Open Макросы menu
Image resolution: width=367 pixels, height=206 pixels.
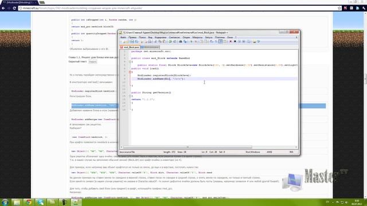click(197, 37)
